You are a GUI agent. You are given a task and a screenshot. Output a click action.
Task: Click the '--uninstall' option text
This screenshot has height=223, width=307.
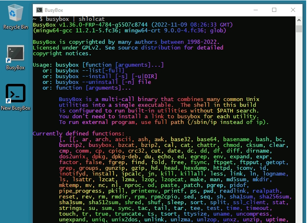click(100, 82)
